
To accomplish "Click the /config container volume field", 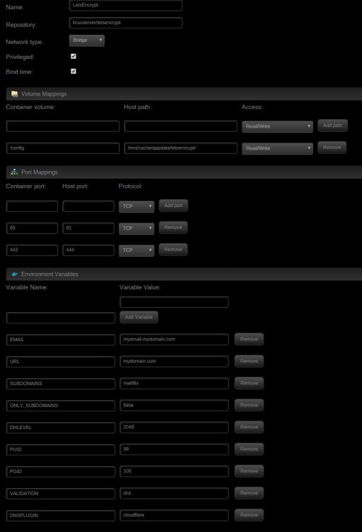I will (63, 148).
